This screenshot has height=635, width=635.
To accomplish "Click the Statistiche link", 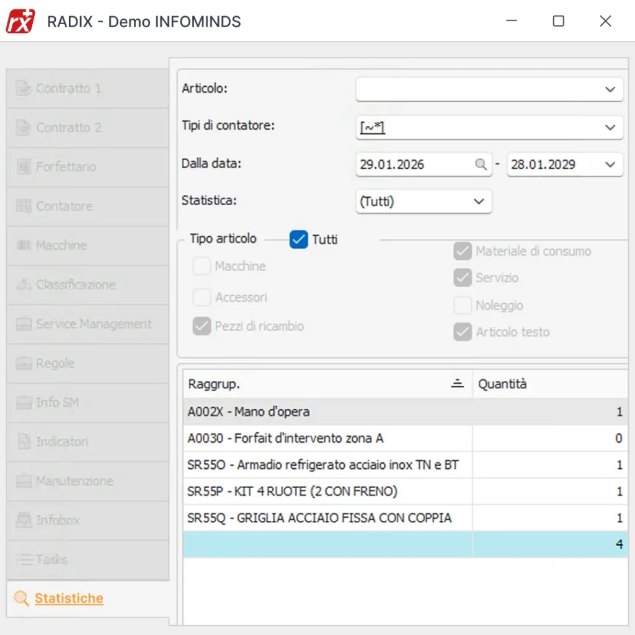I will click(69, 598).
